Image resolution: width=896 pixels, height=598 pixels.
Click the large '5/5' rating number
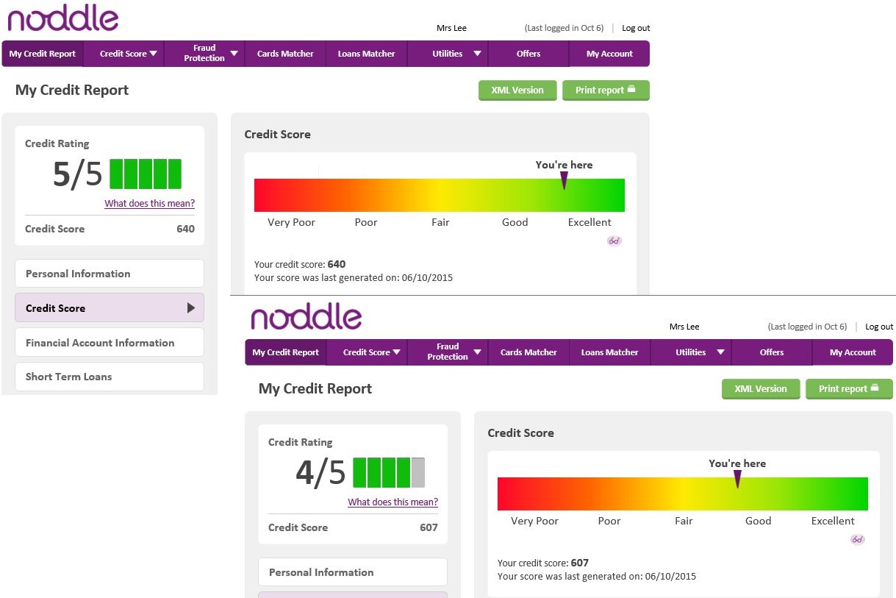tap(78, 175)
